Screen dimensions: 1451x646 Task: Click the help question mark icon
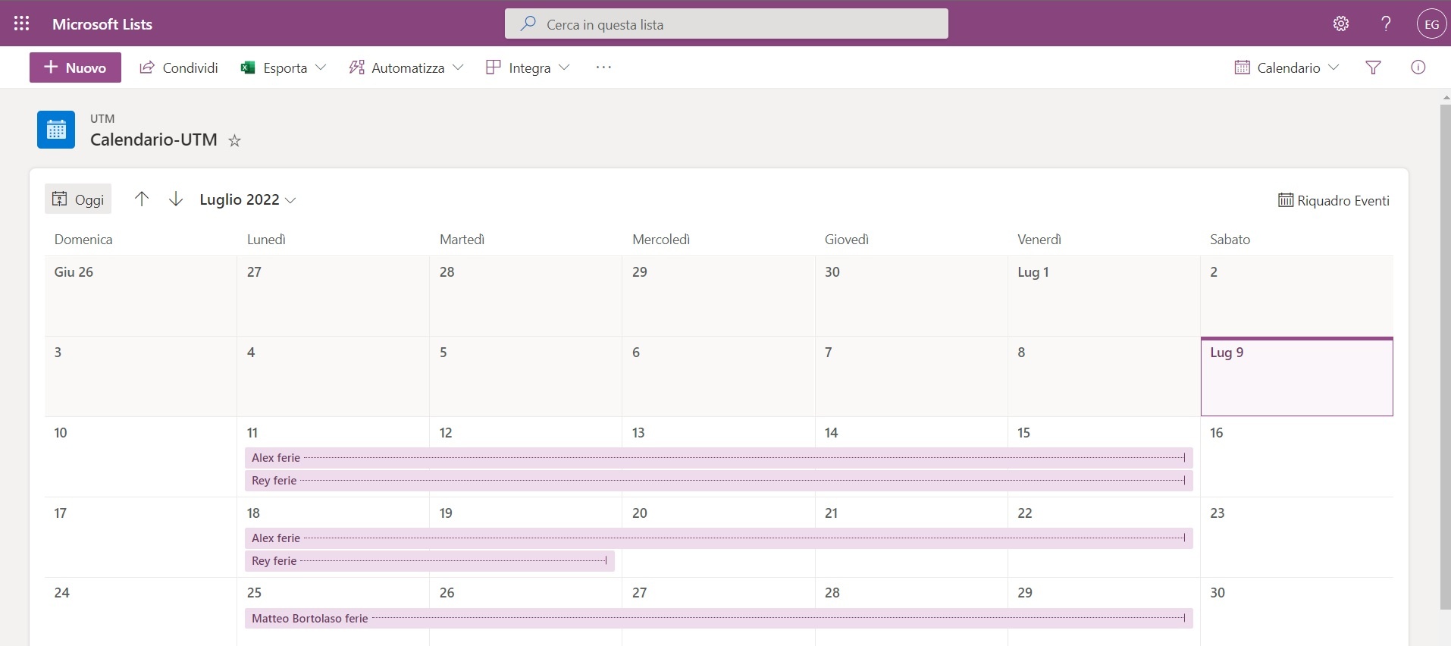coord(1386,24)
